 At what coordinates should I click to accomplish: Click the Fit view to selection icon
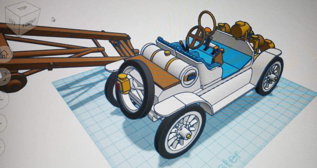(x=4, y=75)
